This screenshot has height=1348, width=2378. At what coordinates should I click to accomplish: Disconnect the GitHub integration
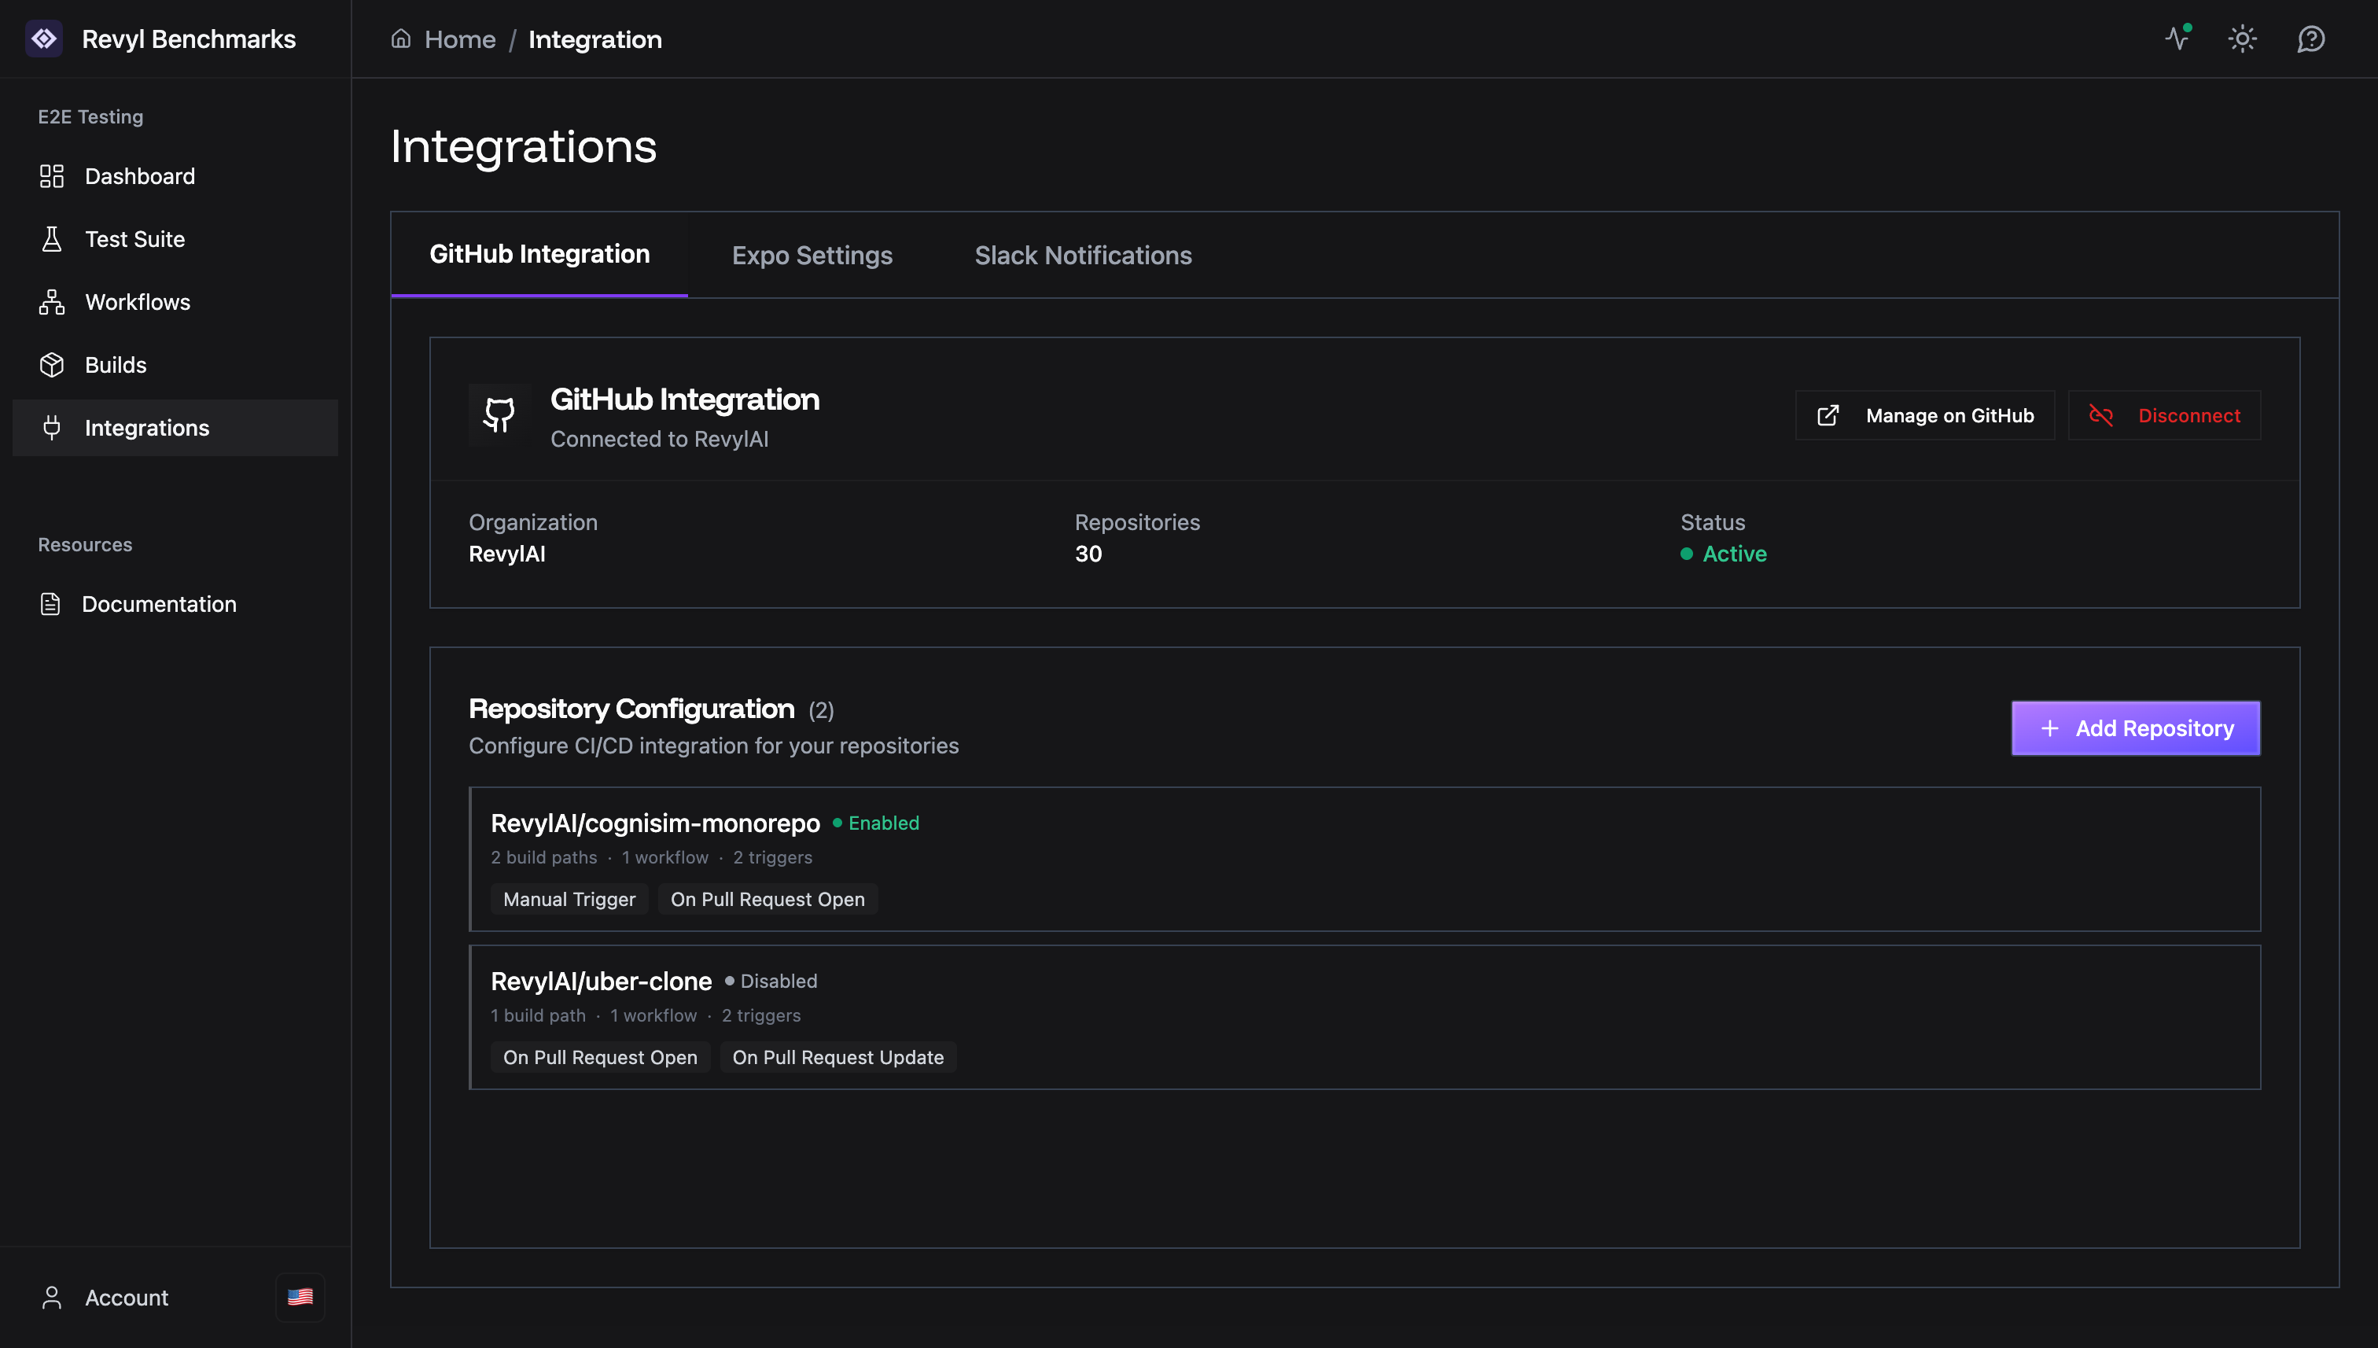click(x=2164, y=414)
